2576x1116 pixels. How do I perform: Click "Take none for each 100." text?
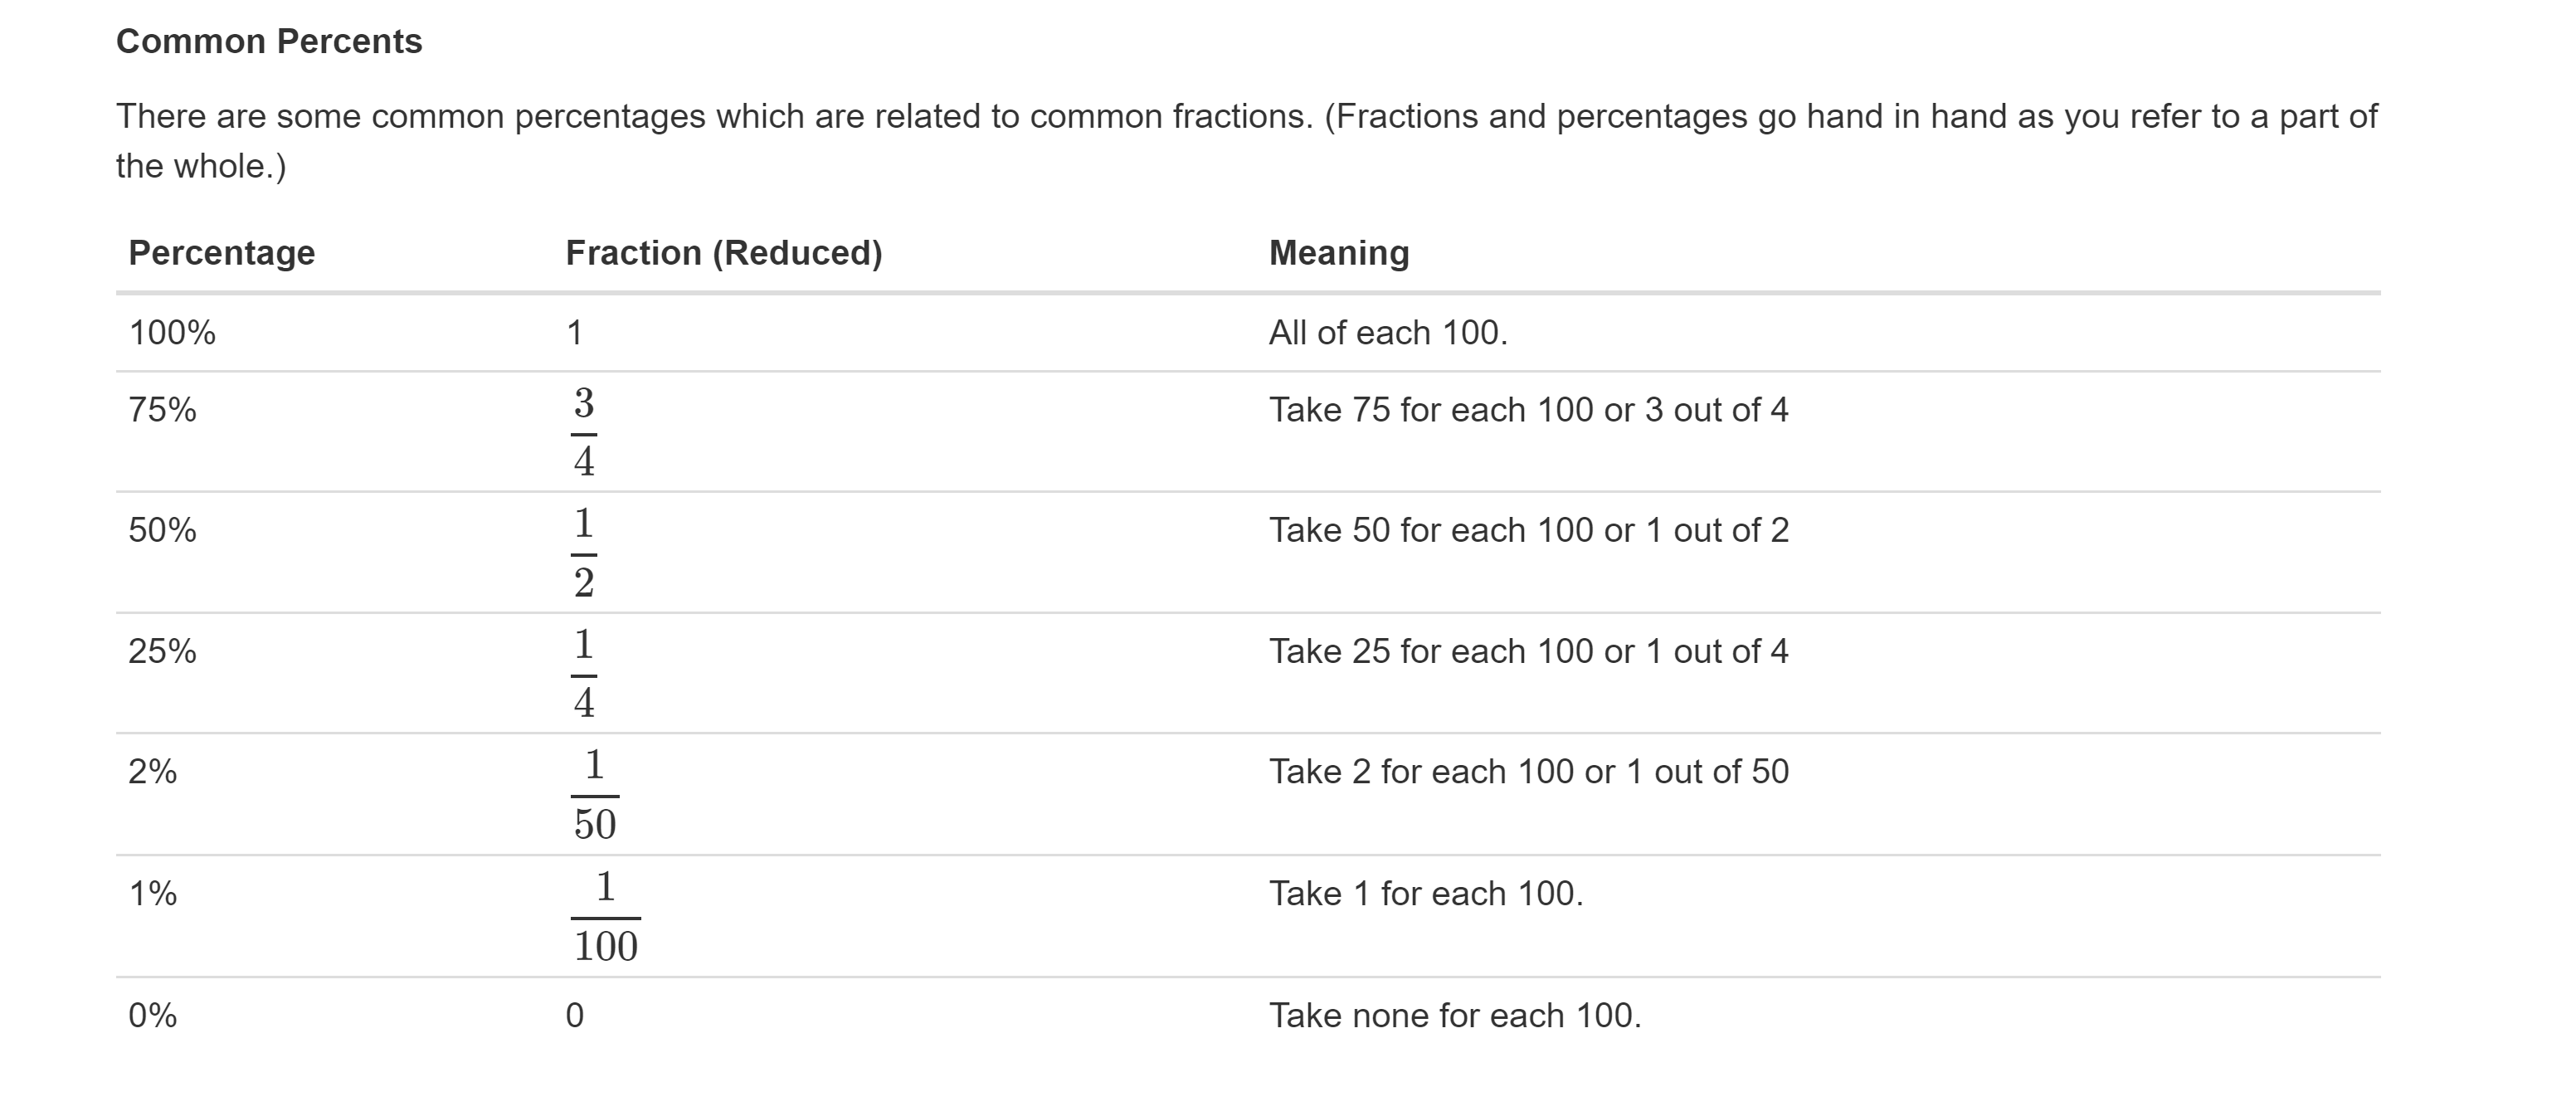pyautogui.click(x=1454, y=1016)
